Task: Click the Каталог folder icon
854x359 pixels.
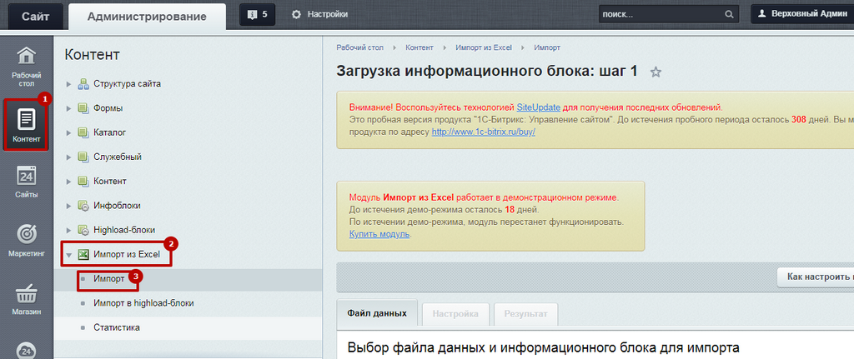Action: [83, 132]
